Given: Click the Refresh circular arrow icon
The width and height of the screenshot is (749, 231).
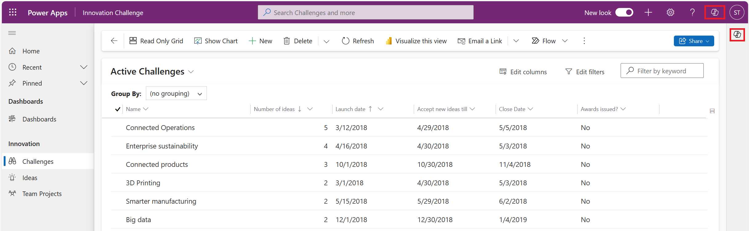Looking at the screenshot, I should click(345, 41).
